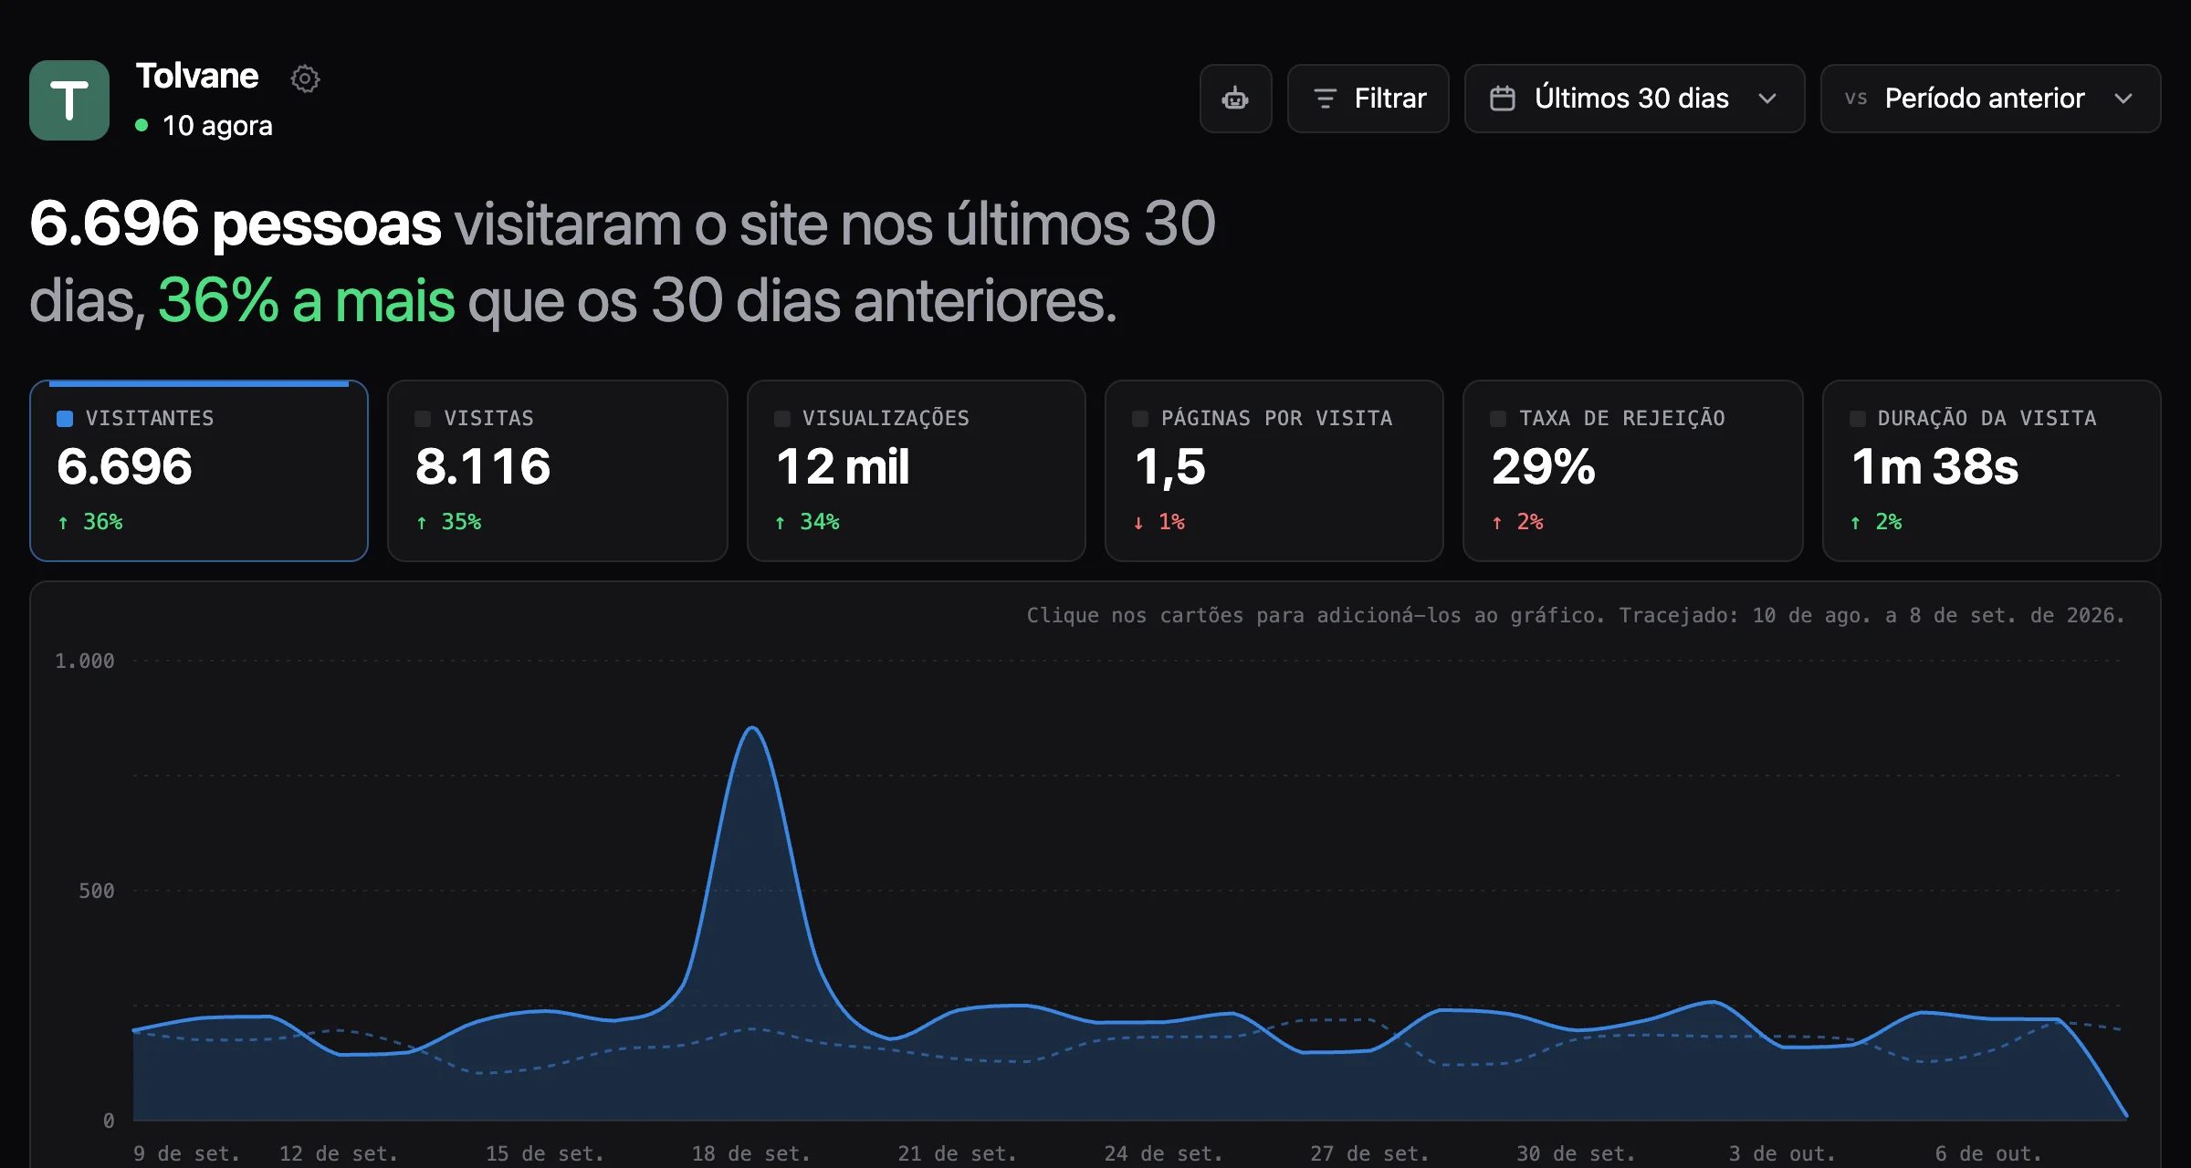Click the filter lines icon in Filtrar
The image size is (2191, 1168).
click(x=1325, y=99)
